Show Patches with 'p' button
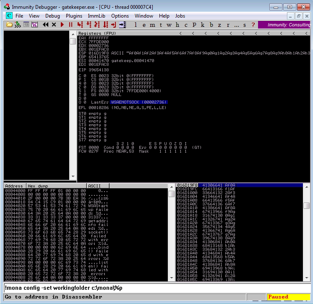 [x=194, y=25]
